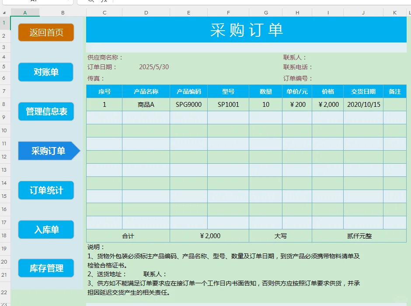The height and width of the screenshot is (306, 411).
Task: Select the cell containing 商品A
Action: 146,104
